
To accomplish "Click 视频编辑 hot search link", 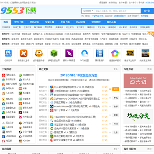I will (144, 16).
